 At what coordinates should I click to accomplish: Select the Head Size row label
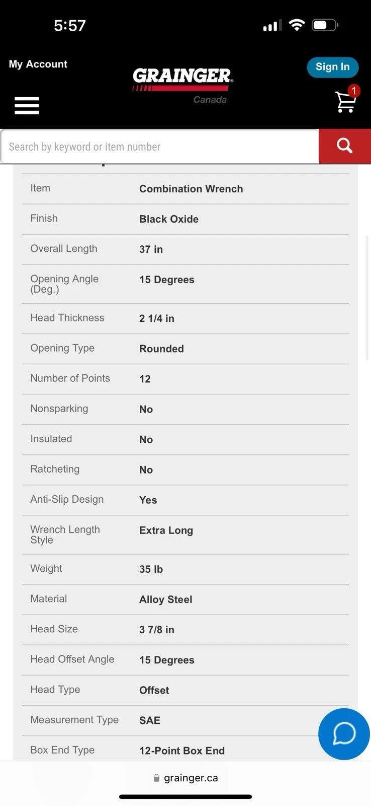(54, 629)
